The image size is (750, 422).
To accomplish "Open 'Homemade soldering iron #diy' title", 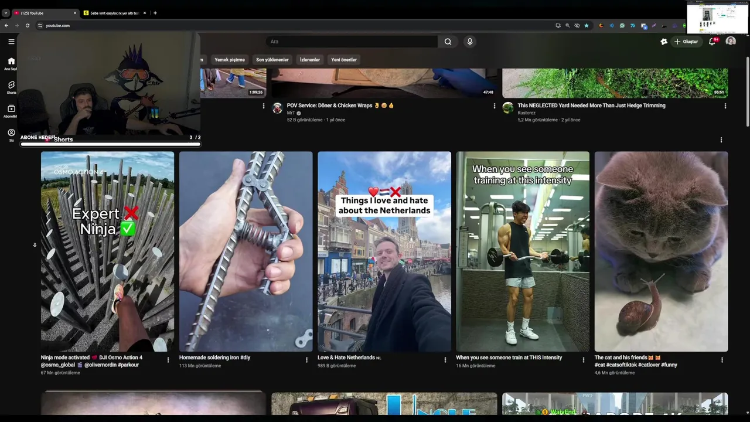I will 215,358.
